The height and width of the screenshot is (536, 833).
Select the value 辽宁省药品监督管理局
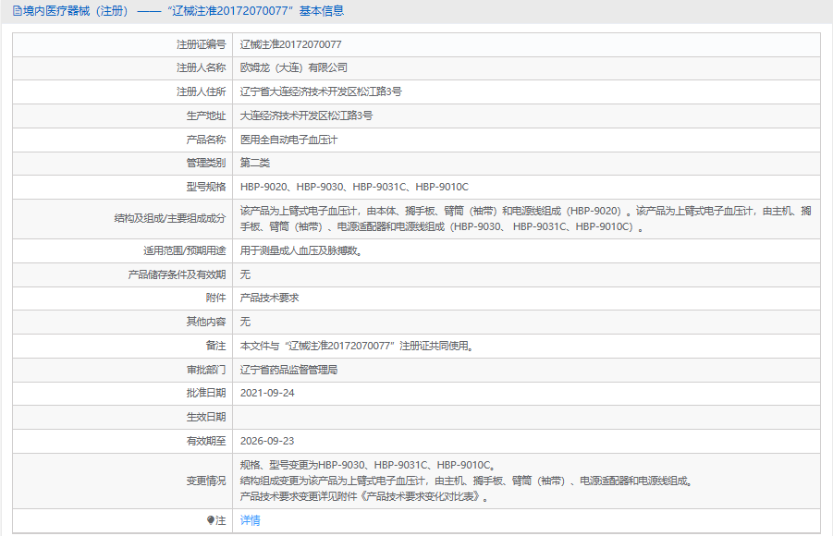pyautogui.click(x=289, y=370)
